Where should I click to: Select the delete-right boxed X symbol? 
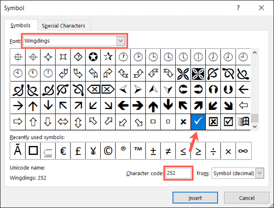pyautogui.click(x=108, y=89)
